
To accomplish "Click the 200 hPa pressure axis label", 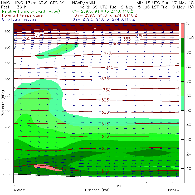I will click(7, 47).
